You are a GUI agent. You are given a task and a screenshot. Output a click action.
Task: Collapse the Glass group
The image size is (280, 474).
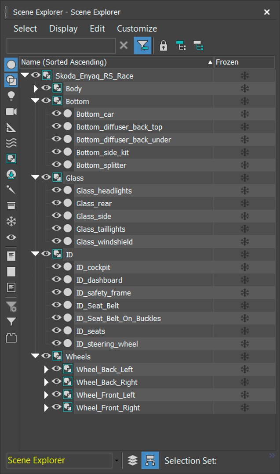(x=36, y=177)
